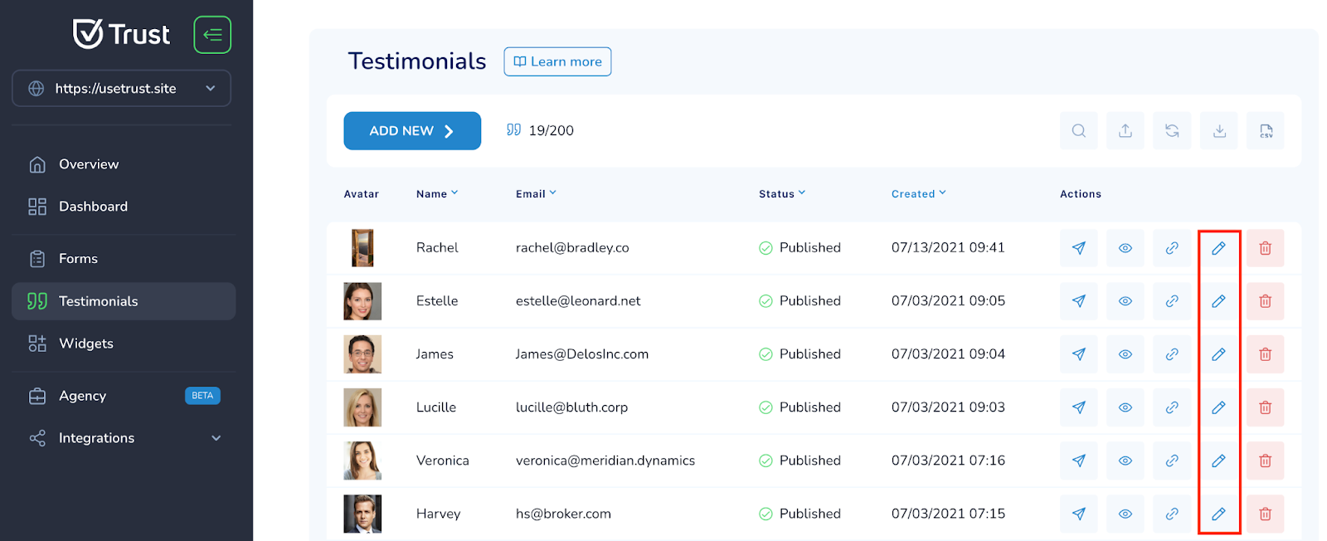
Task: Click the send icon in James's row
Action: coord(1078,354)
